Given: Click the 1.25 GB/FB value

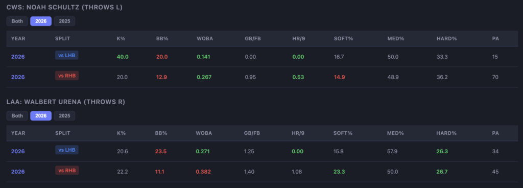Looking at the screenshot, I should (x=249, y=151).
